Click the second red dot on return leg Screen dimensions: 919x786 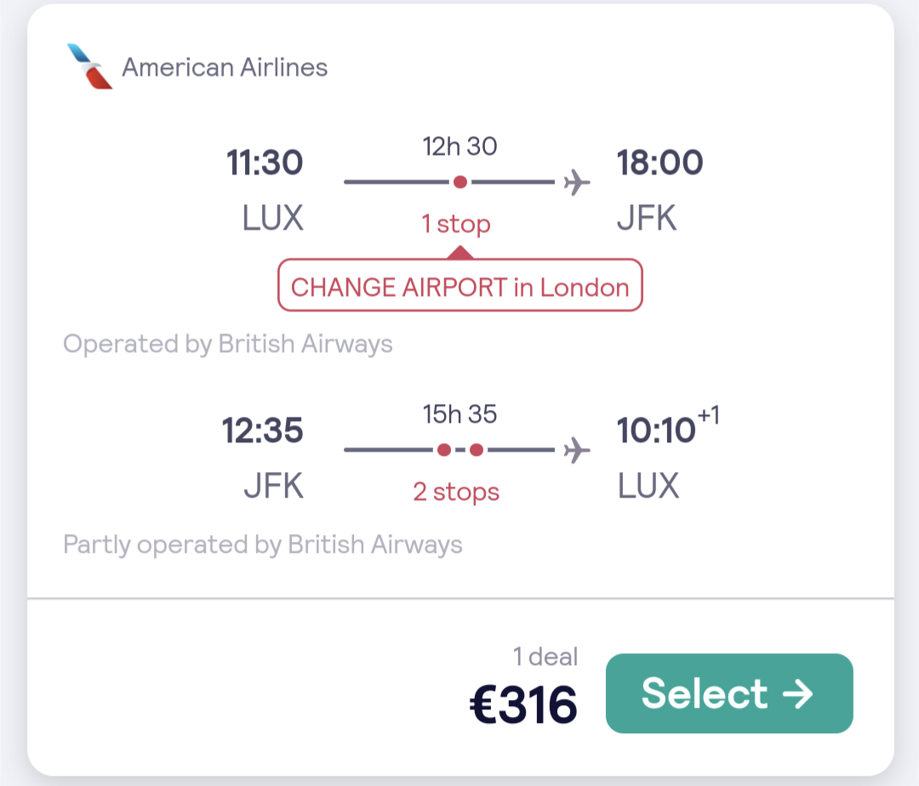(477, 450)
